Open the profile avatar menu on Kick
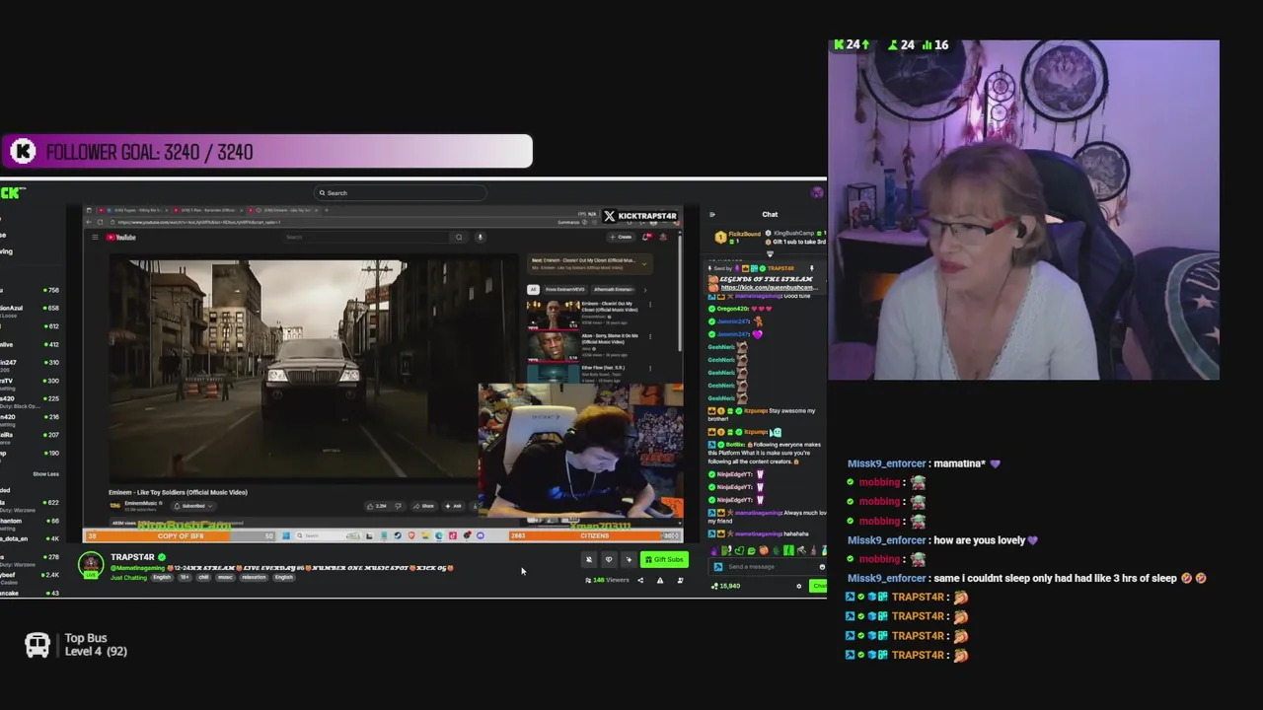The width and height of the screenshot is (1263, 710). (817, 193)
